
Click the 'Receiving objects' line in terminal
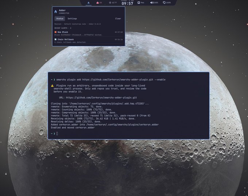[x=93, y=119]
